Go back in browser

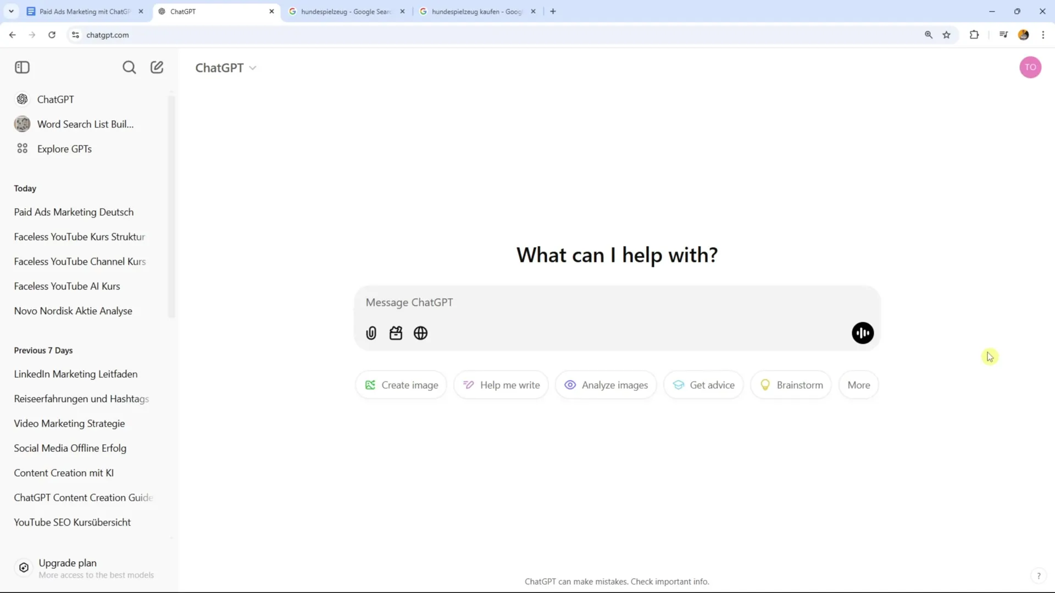point(12,35)
